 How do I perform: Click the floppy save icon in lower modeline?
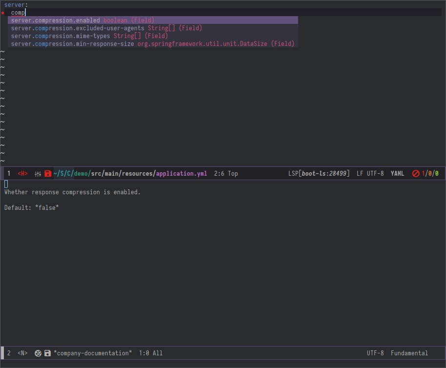[x=47, y=353]
